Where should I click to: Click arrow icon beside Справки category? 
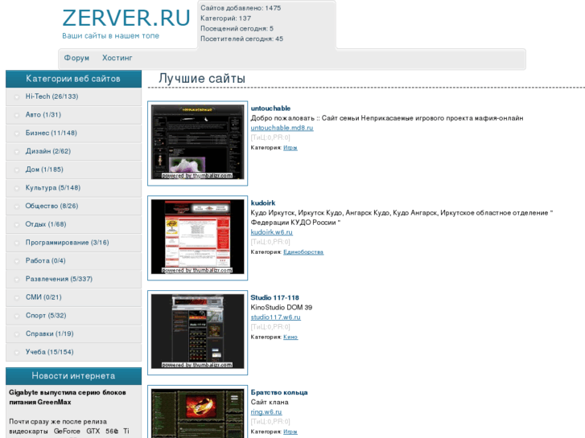coord(16,334)
